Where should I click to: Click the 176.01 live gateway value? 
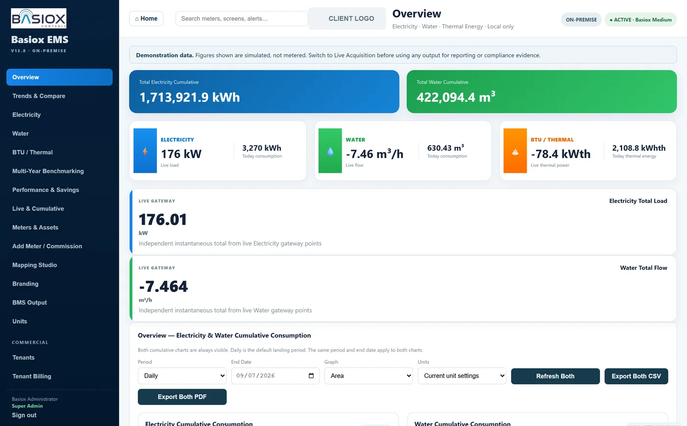(163, 219)
